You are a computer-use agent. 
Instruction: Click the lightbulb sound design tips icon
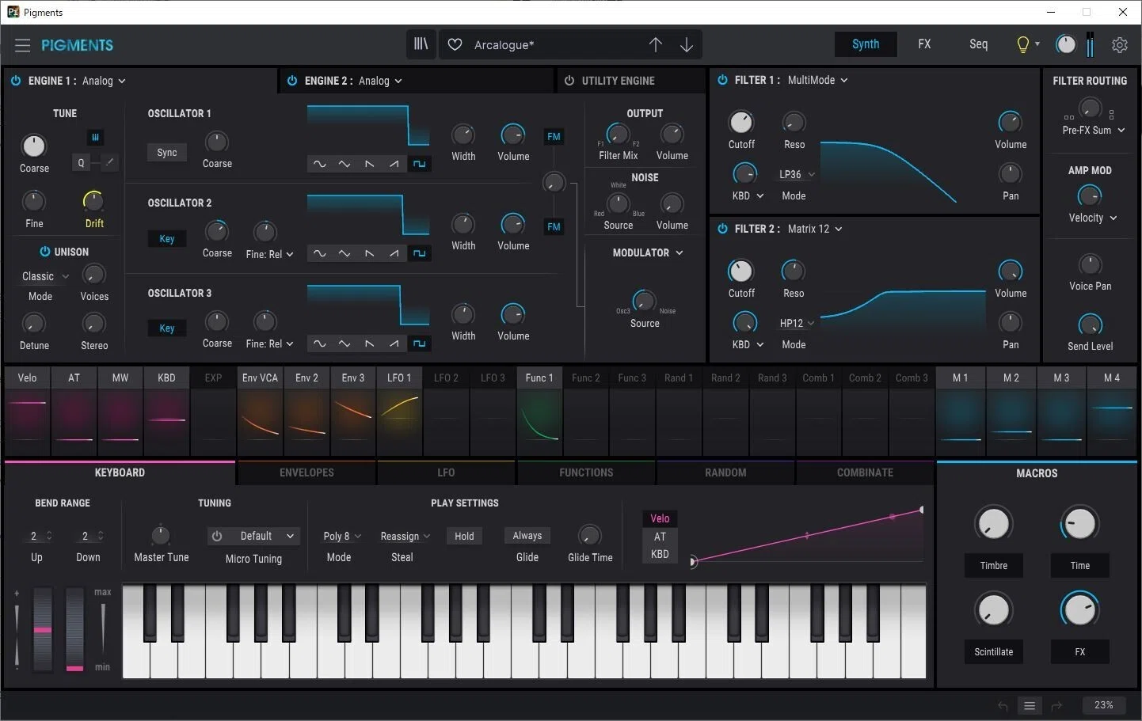[x=1023, y=44]
